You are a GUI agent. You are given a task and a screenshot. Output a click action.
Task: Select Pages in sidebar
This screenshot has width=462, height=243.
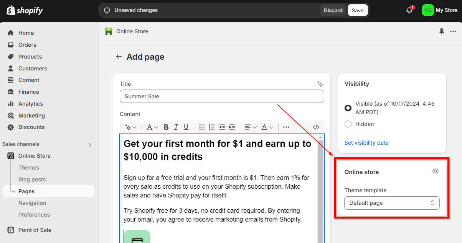49,191
